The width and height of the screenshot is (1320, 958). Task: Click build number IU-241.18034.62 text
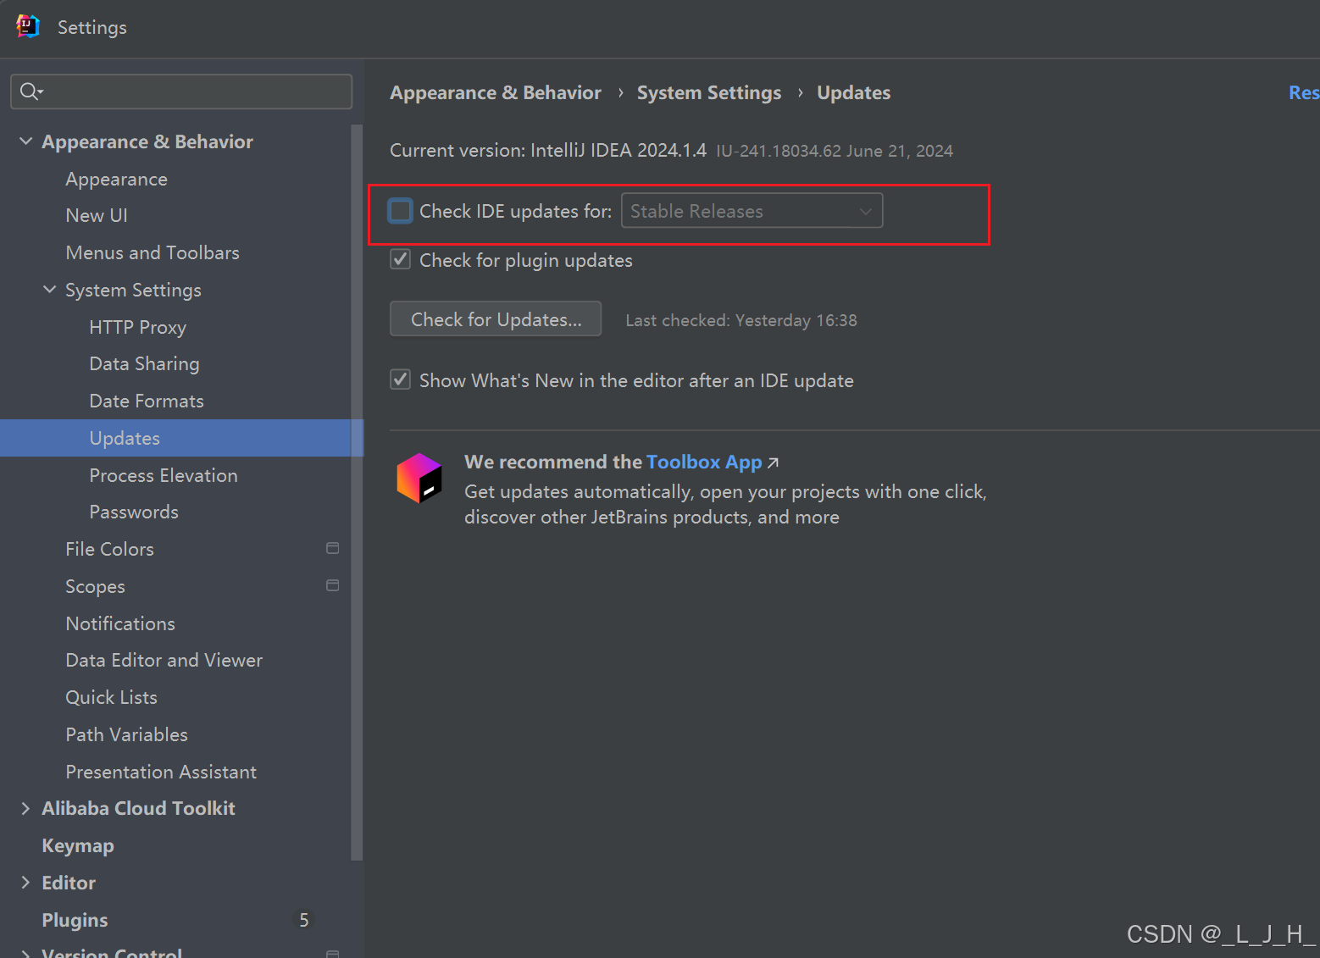[x=779, y=151]
